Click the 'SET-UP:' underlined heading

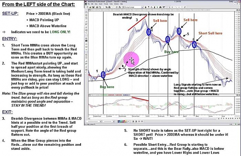click(10, 13)
